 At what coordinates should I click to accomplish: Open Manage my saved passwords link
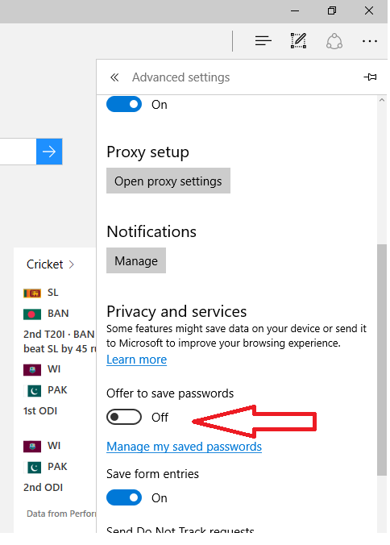tap(184, 447)
